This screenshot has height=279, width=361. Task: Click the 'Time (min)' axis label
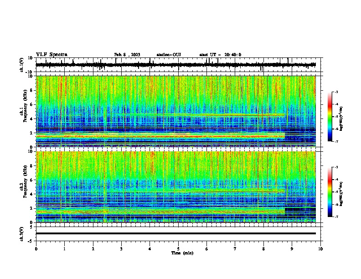click(182, 253)
